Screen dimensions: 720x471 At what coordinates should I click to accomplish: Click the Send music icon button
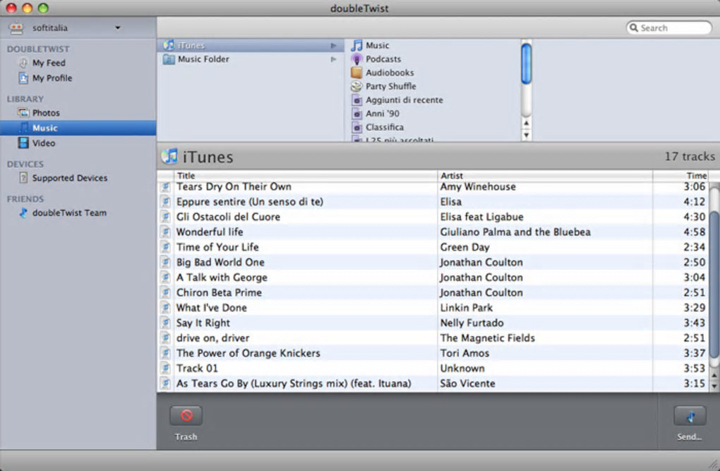[690, 417]
